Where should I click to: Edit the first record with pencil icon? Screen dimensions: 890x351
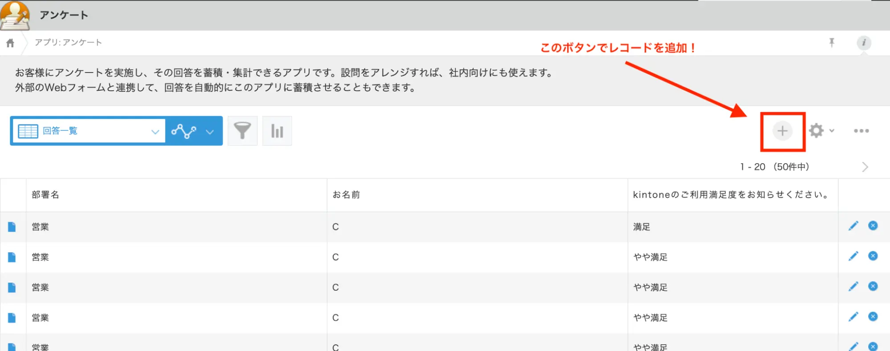[x=853, y=226]
